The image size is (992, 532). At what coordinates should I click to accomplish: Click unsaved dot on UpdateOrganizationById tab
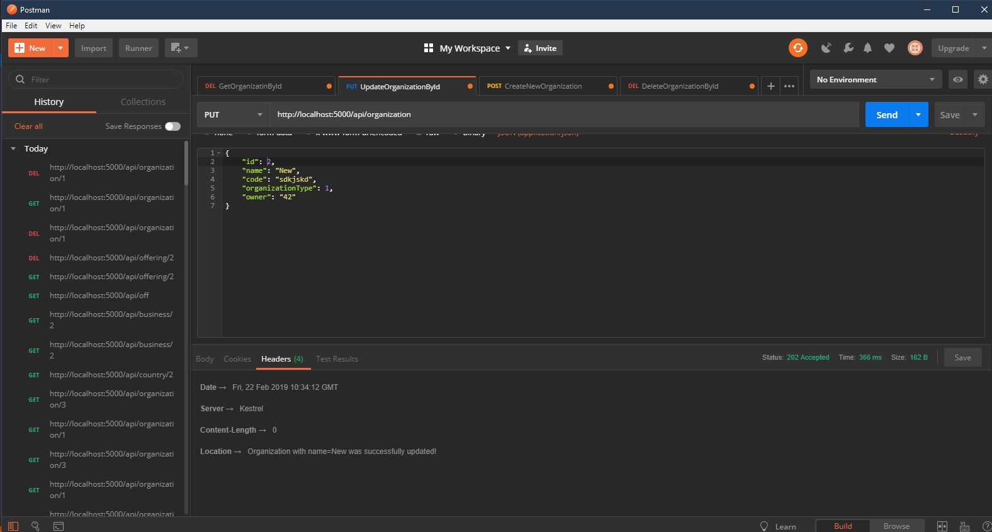pos(470,86)
